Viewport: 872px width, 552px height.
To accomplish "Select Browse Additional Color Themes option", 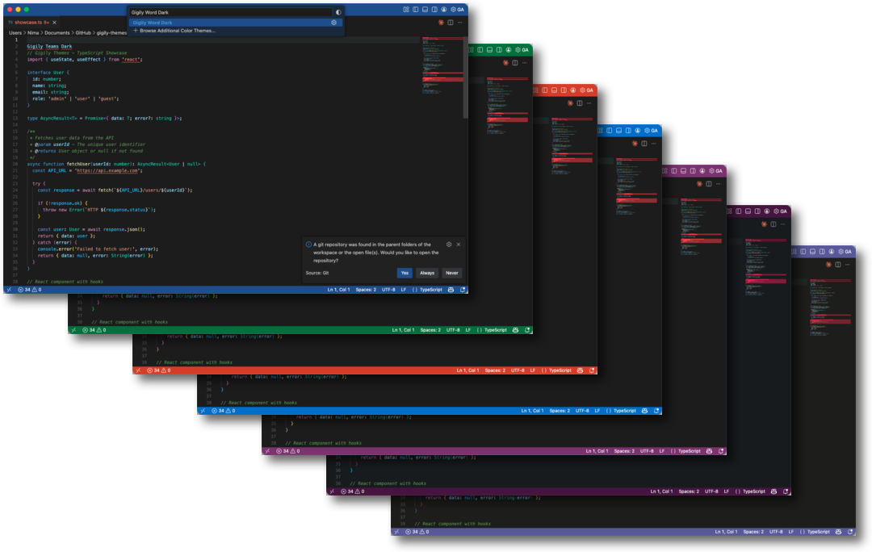I will pos(178,31).
